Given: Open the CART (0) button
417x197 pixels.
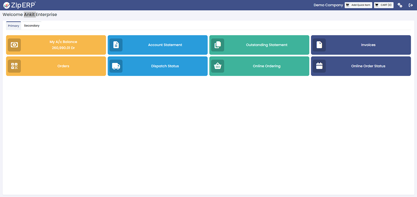Looking at the screenshot, I should [384, 5].
